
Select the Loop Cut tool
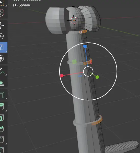point(2,139)
